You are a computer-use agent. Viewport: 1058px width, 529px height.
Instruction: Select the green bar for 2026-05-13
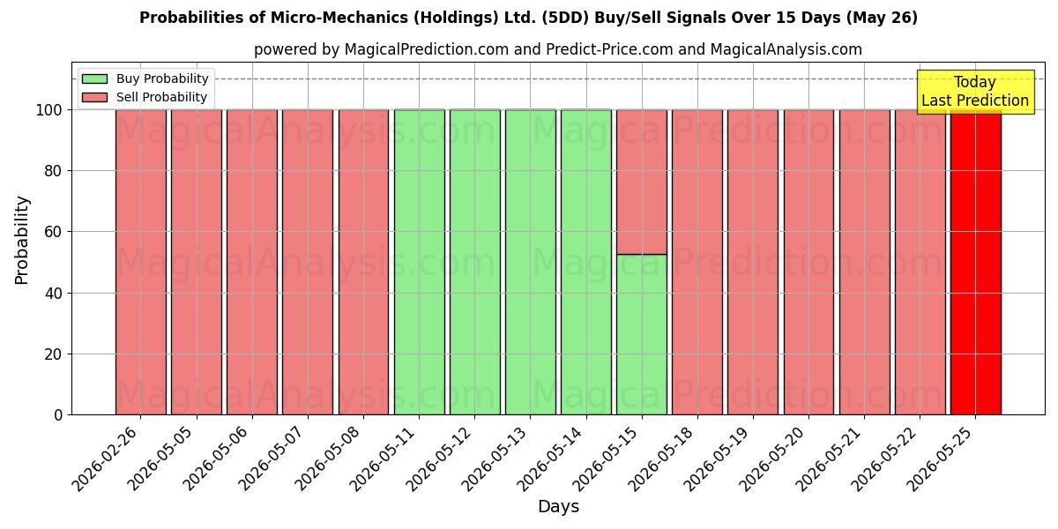pyautogui.click(x=530, y=262)
